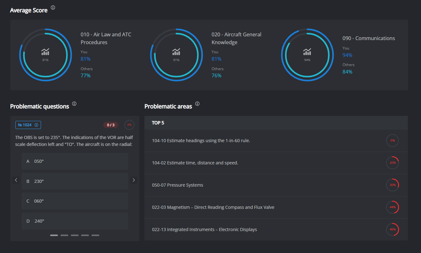Click the chart icon inside the Aircraft General Knowledge gauge
The height and width of the screenshot is (253, 421).
point(176,52)
